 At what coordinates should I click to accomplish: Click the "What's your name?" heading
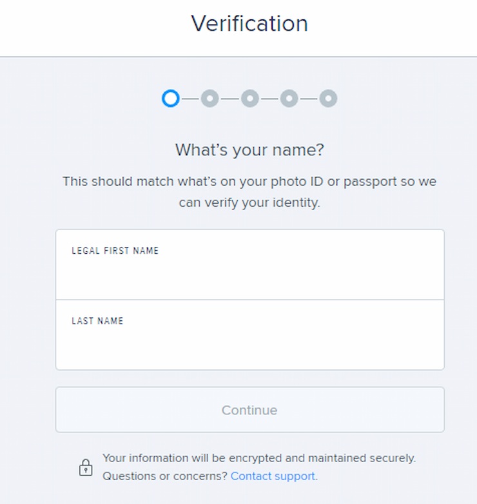pyautogui.click(x=249, y=150)
